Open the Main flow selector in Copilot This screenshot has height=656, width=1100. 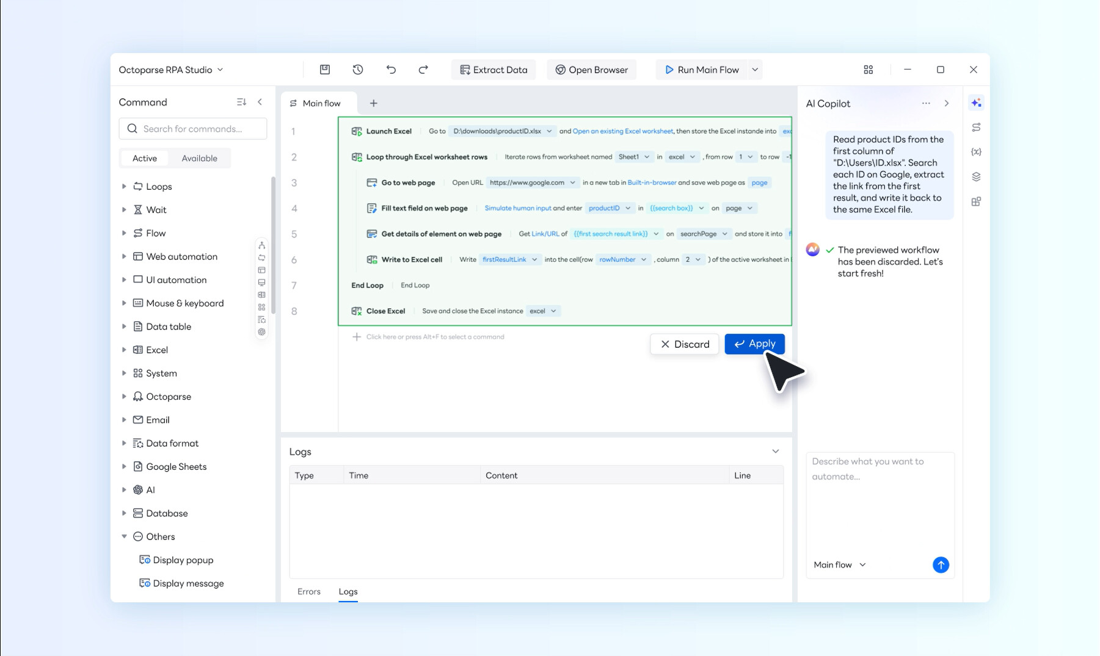pos(839,565)
